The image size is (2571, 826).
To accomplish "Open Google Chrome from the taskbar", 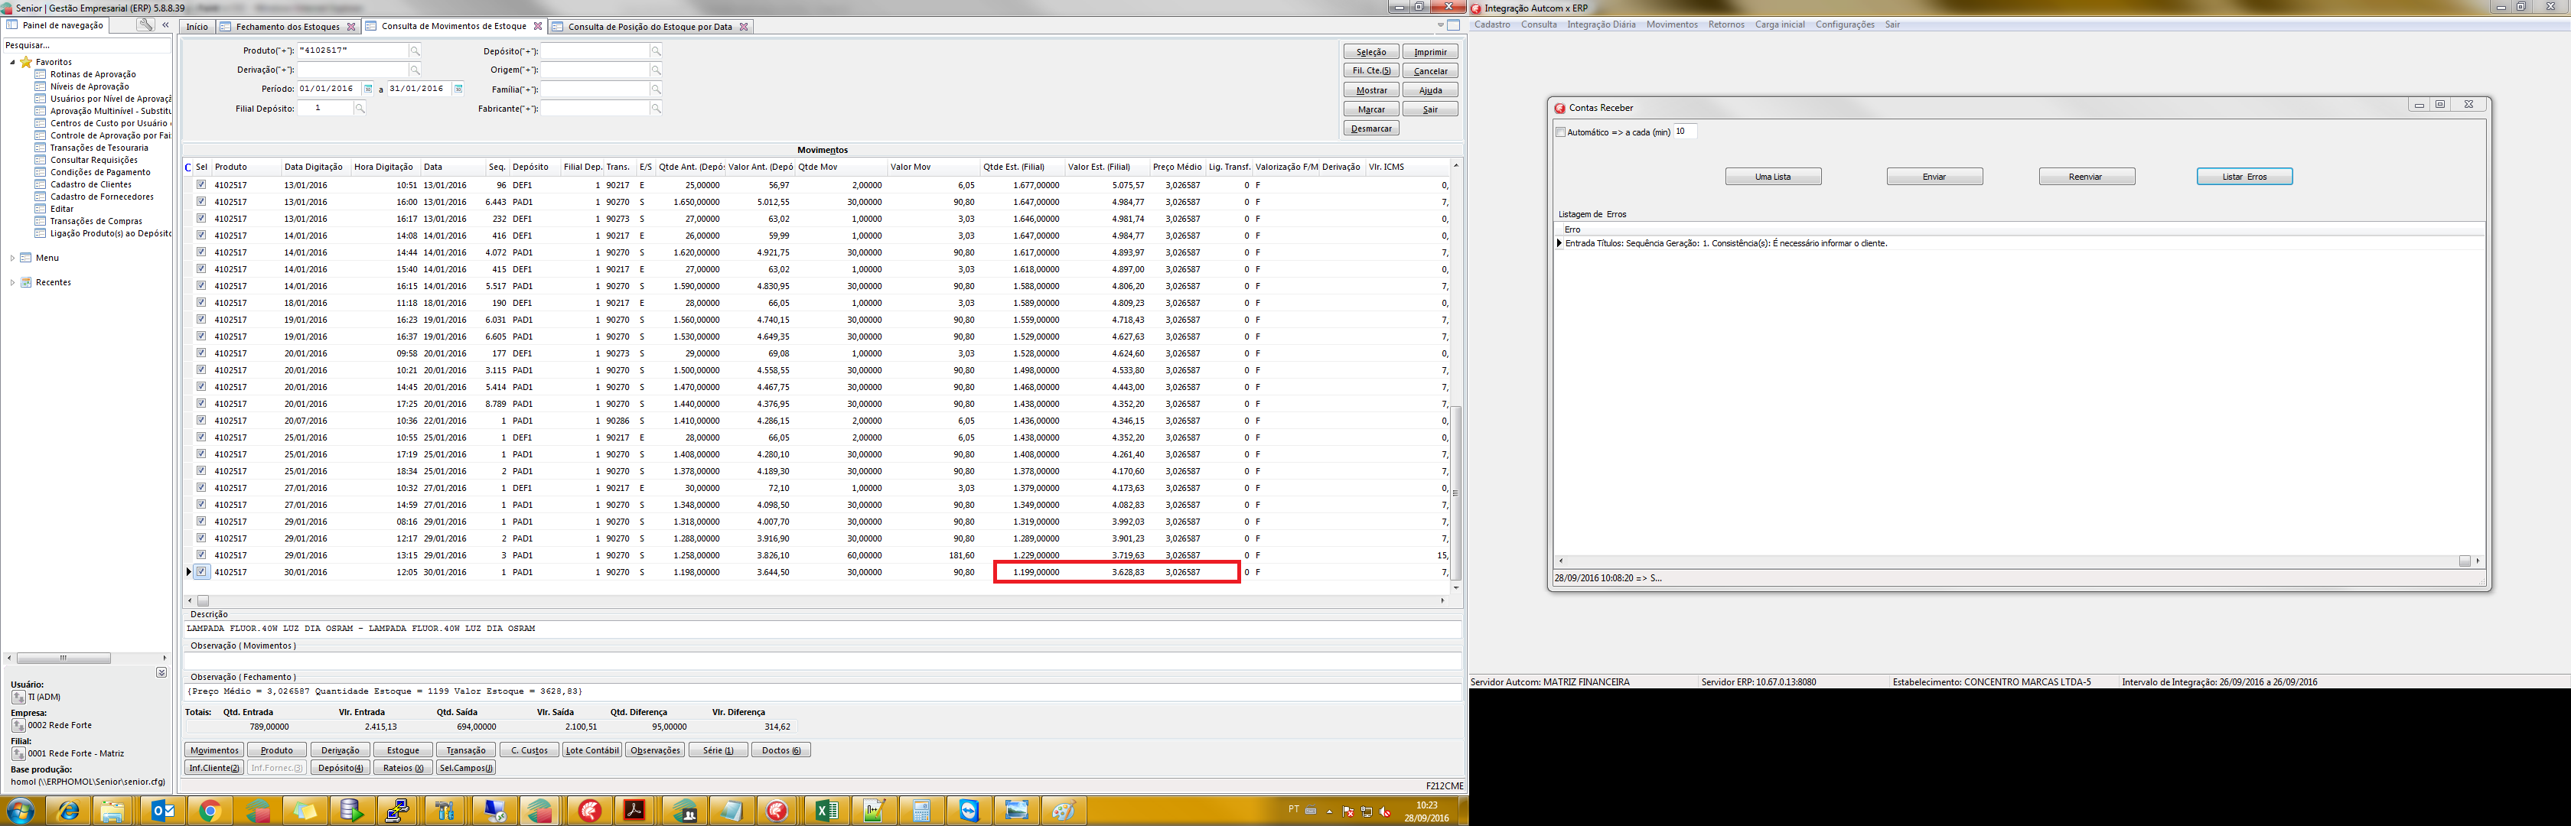I will coord(209,811).
